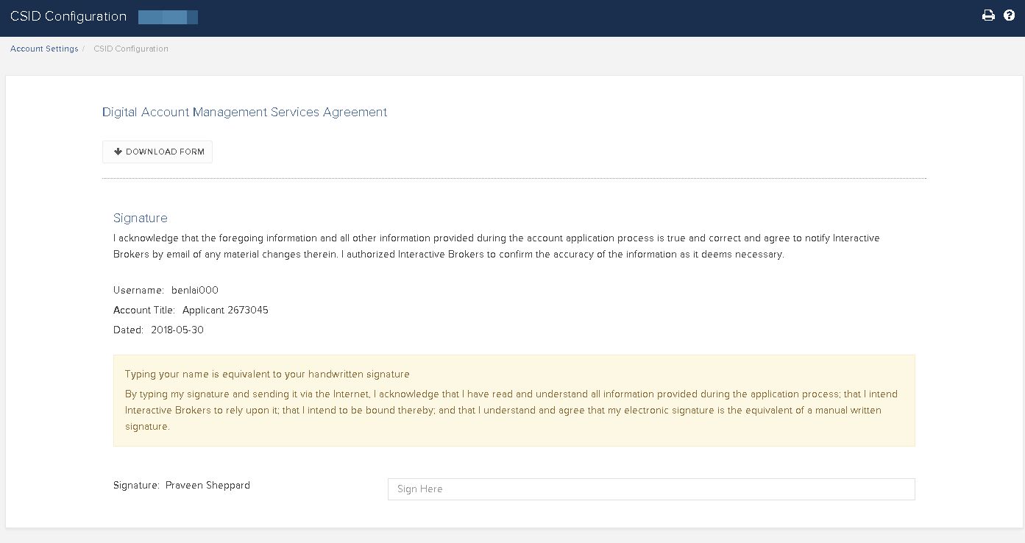Viewport: 1025px width, 543px height.
Task: Click the dated value 2018-05-30
Action: (177, 330)
